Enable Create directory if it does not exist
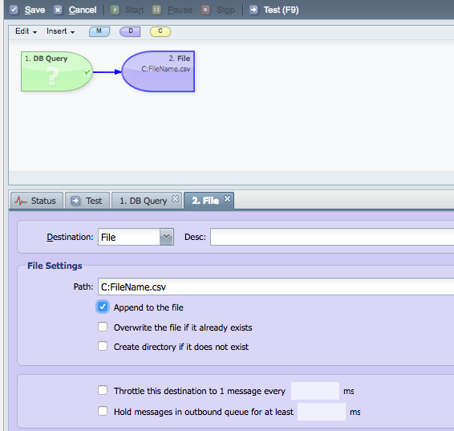Screen dimensions: 454x431 [x=103, y=346]
